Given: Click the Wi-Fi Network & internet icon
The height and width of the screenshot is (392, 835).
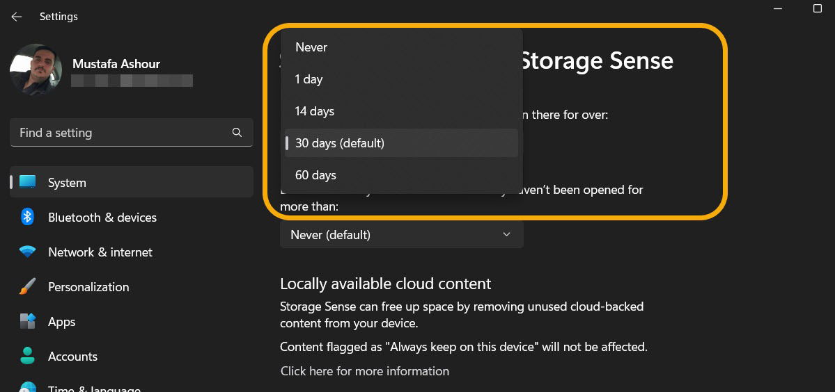Looking at the screenshot, I should point(27,252).
